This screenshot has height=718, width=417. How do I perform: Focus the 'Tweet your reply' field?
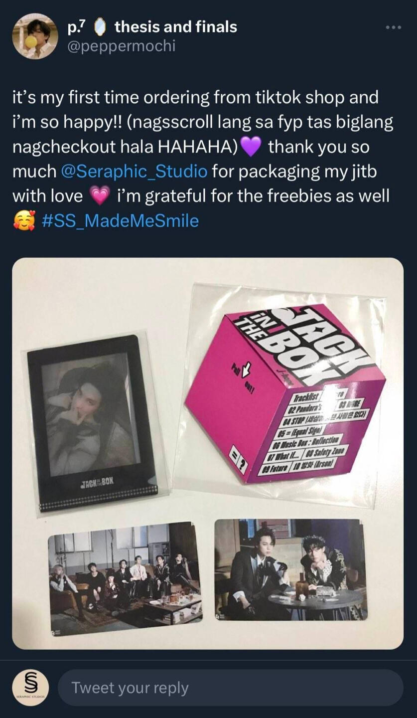pyautogui.click(x=231, y=688)
